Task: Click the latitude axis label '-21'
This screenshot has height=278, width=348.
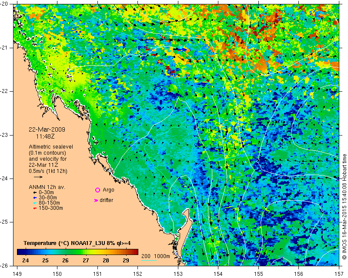Action: click(4, 48)
